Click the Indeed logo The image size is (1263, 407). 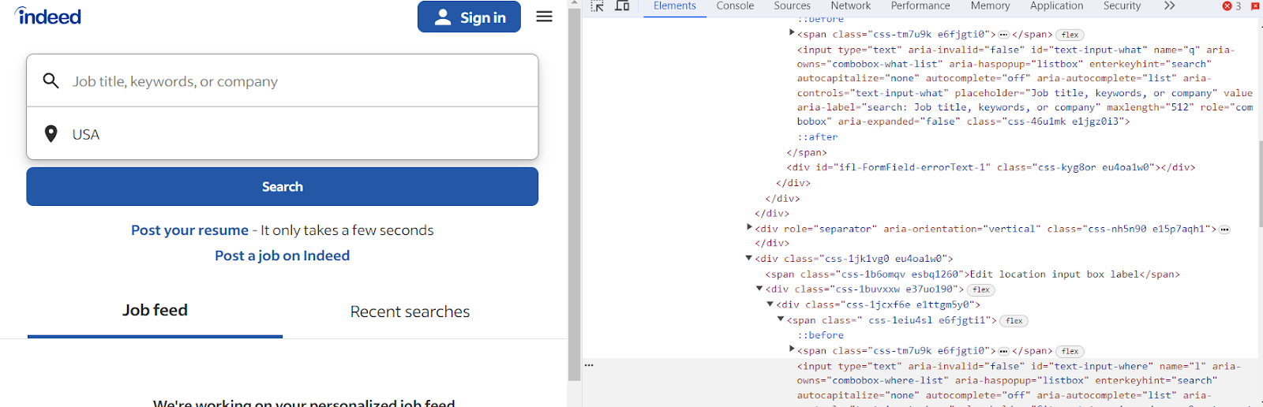click(47, 16)
